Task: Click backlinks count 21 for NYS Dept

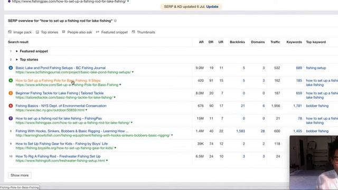Action: tap(243, 106)
